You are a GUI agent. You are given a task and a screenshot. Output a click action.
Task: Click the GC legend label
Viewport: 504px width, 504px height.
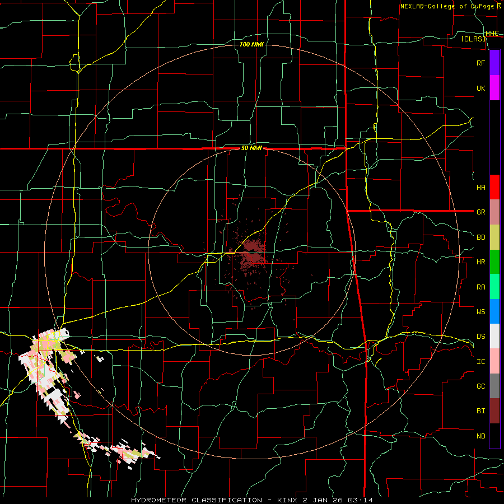[x=480, y=386]
